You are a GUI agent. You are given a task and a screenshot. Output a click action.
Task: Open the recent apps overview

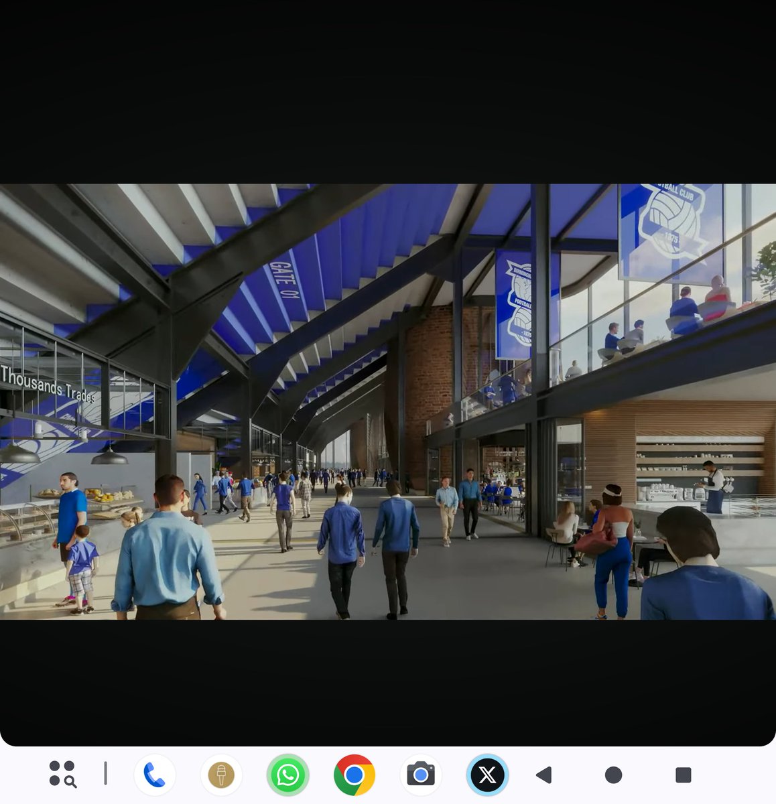pos(683,775)
